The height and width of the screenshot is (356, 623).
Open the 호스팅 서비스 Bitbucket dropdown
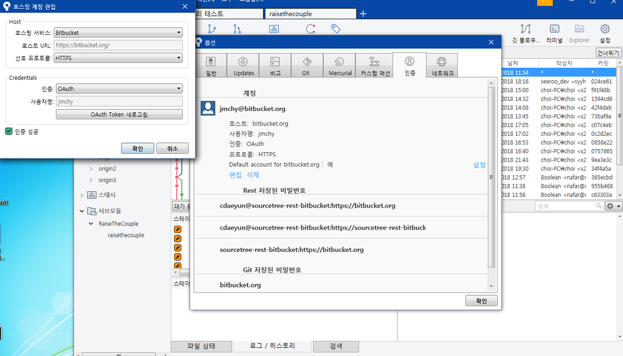[118, 32]
